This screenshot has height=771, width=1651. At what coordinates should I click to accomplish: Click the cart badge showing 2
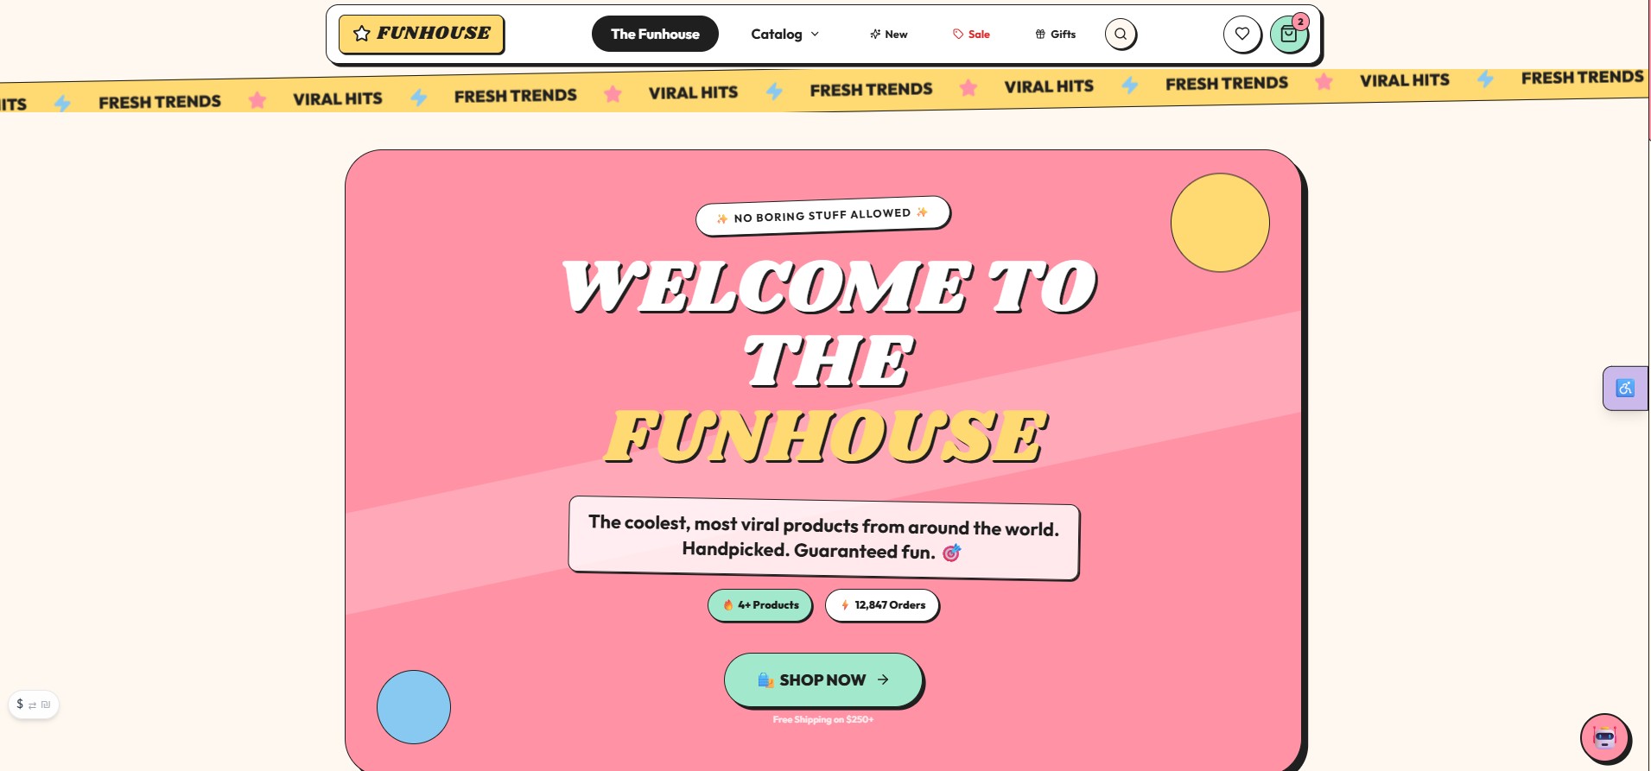coord(1300,22)
